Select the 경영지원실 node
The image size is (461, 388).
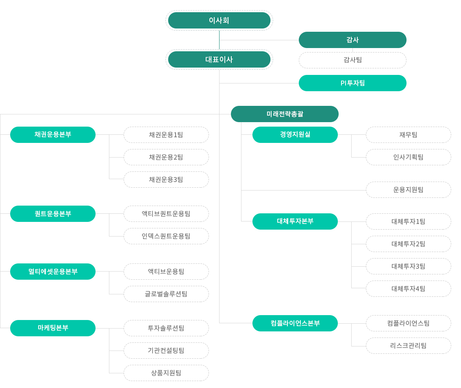295,134
